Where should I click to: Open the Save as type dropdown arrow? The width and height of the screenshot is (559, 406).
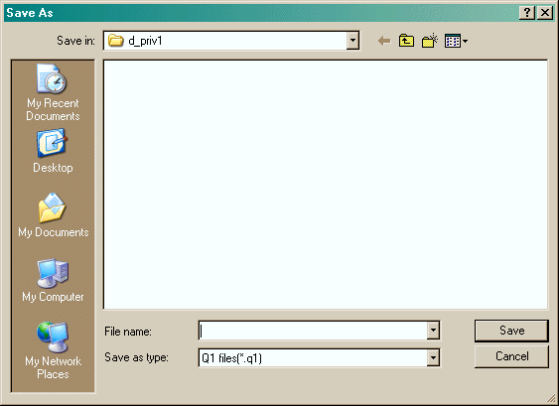[433, 357]
